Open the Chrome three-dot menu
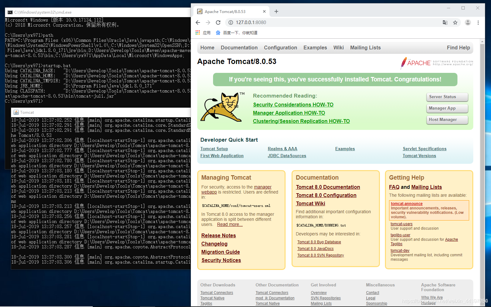Screen dimensions: 491x307 tap(478, 22)
